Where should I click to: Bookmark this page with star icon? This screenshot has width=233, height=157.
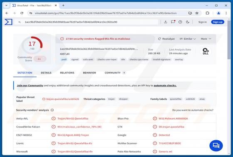click(197, 13)
